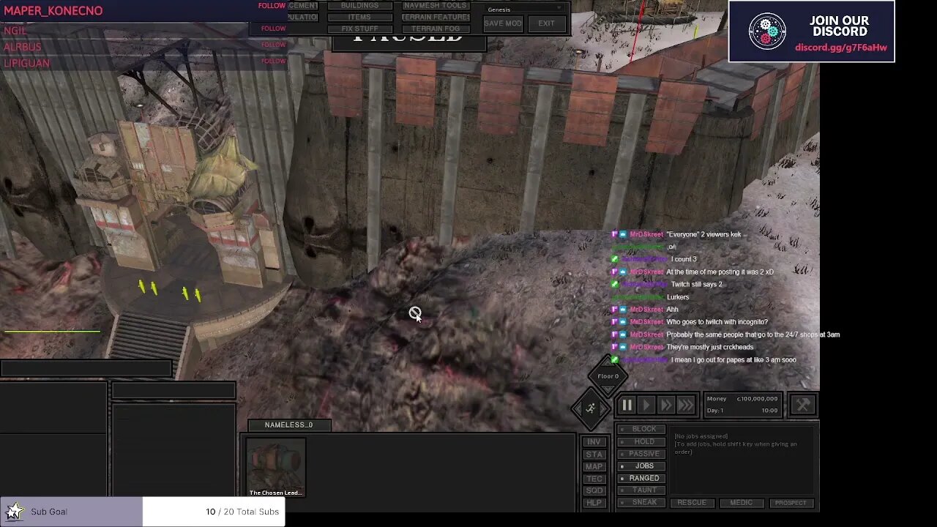Toggle SNEAK mode

point(641,502)
